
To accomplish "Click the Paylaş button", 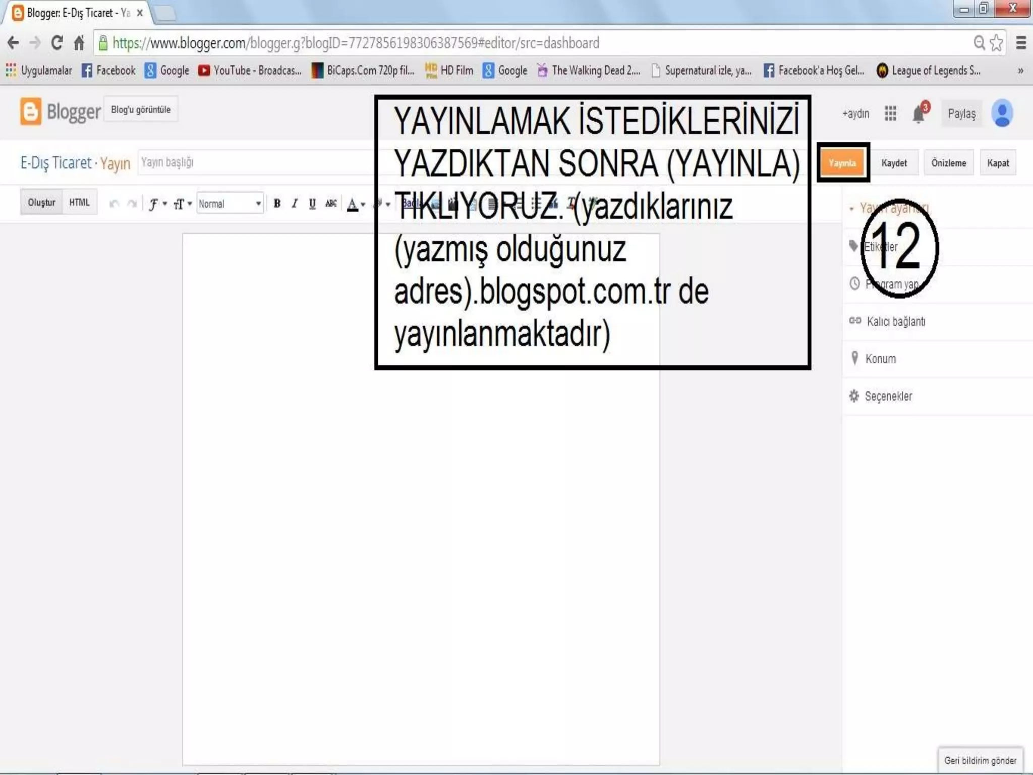I will point(961,114).
